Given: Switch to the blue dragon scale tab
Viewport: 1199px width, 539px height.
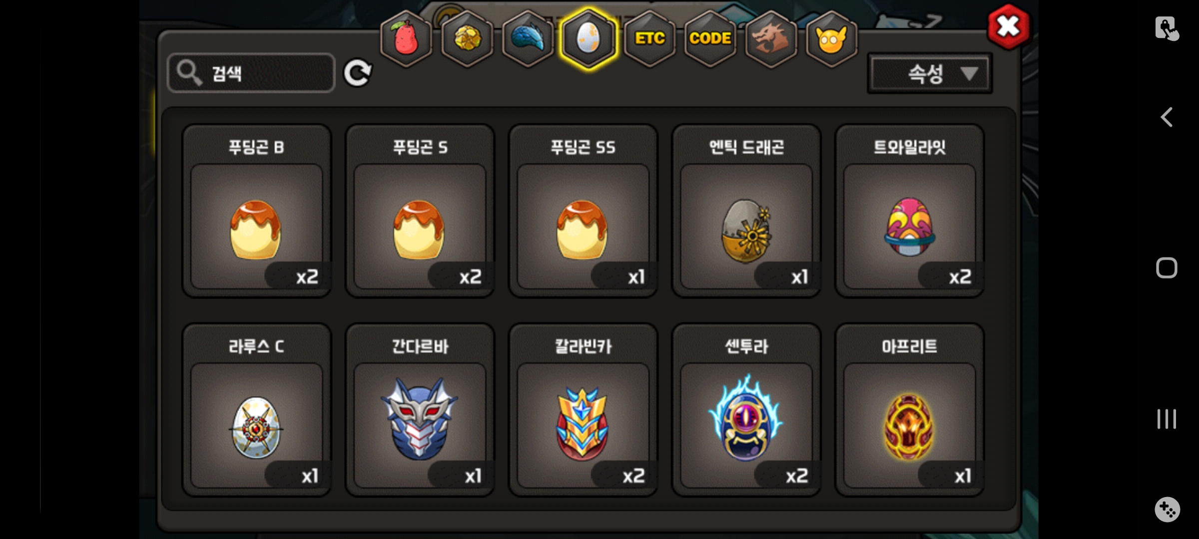Looking at the screenshot, I should 528,39.
